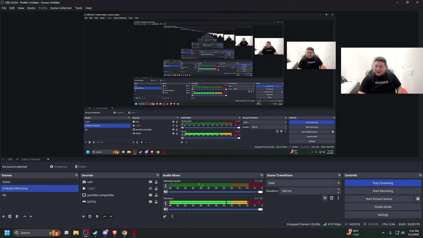The width and height of the screenshot is (423, 238).
Task: Enable Studio Mode
Action: [x=383, y=207]
